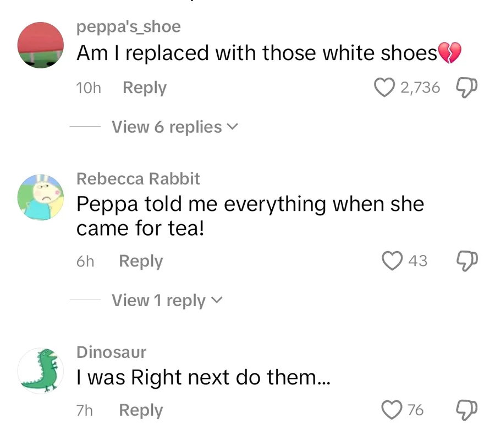Open peppa's_shoe username link

128,26
